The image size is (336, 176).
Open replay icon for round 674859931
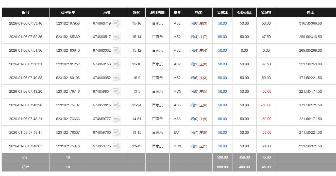116,92
